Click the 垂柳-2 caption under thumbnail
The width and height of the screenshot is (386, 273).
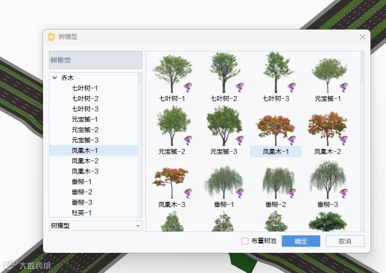click(276, 204)
